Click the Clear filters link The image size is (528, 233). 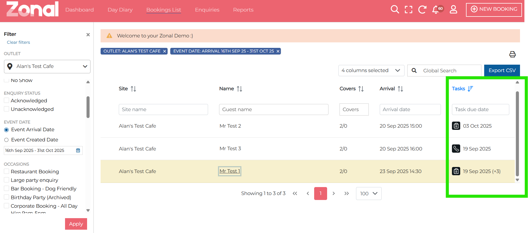click(18, 42)
